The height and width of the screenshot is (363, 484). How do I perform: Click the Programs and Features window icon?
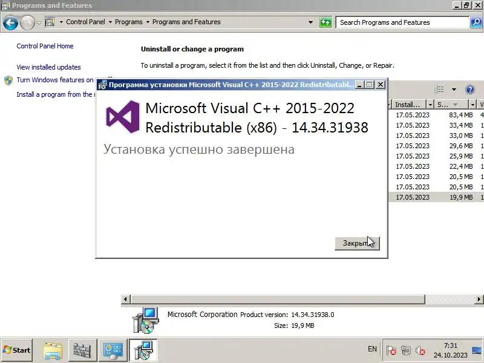click(5, 5)
